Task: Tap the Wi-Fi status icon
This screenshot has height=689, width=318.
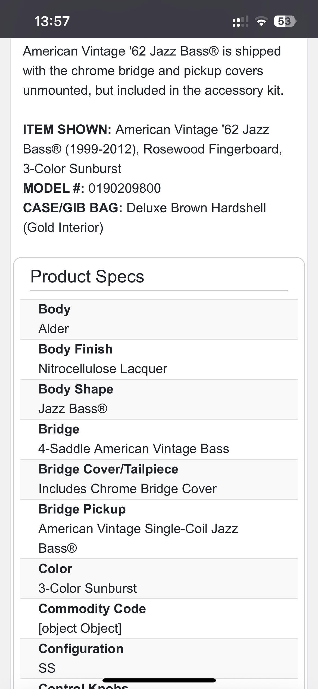Action: (261, 21)
